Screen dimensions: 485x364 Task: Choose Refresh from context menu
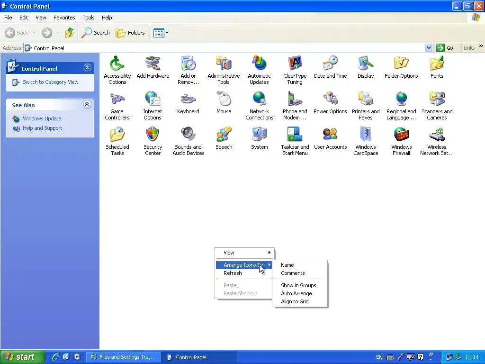[233, 273]
